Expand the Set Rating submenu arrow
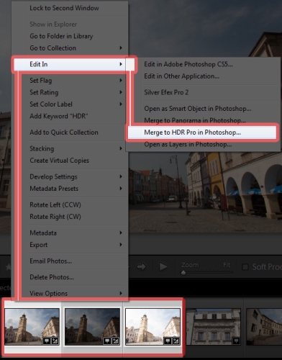This screenshot has width=282, height=360. point(121,92)
